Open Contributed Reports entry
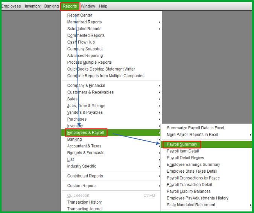Image resolution: width=254 pixels, height=213 pixels. coord(85,176)
